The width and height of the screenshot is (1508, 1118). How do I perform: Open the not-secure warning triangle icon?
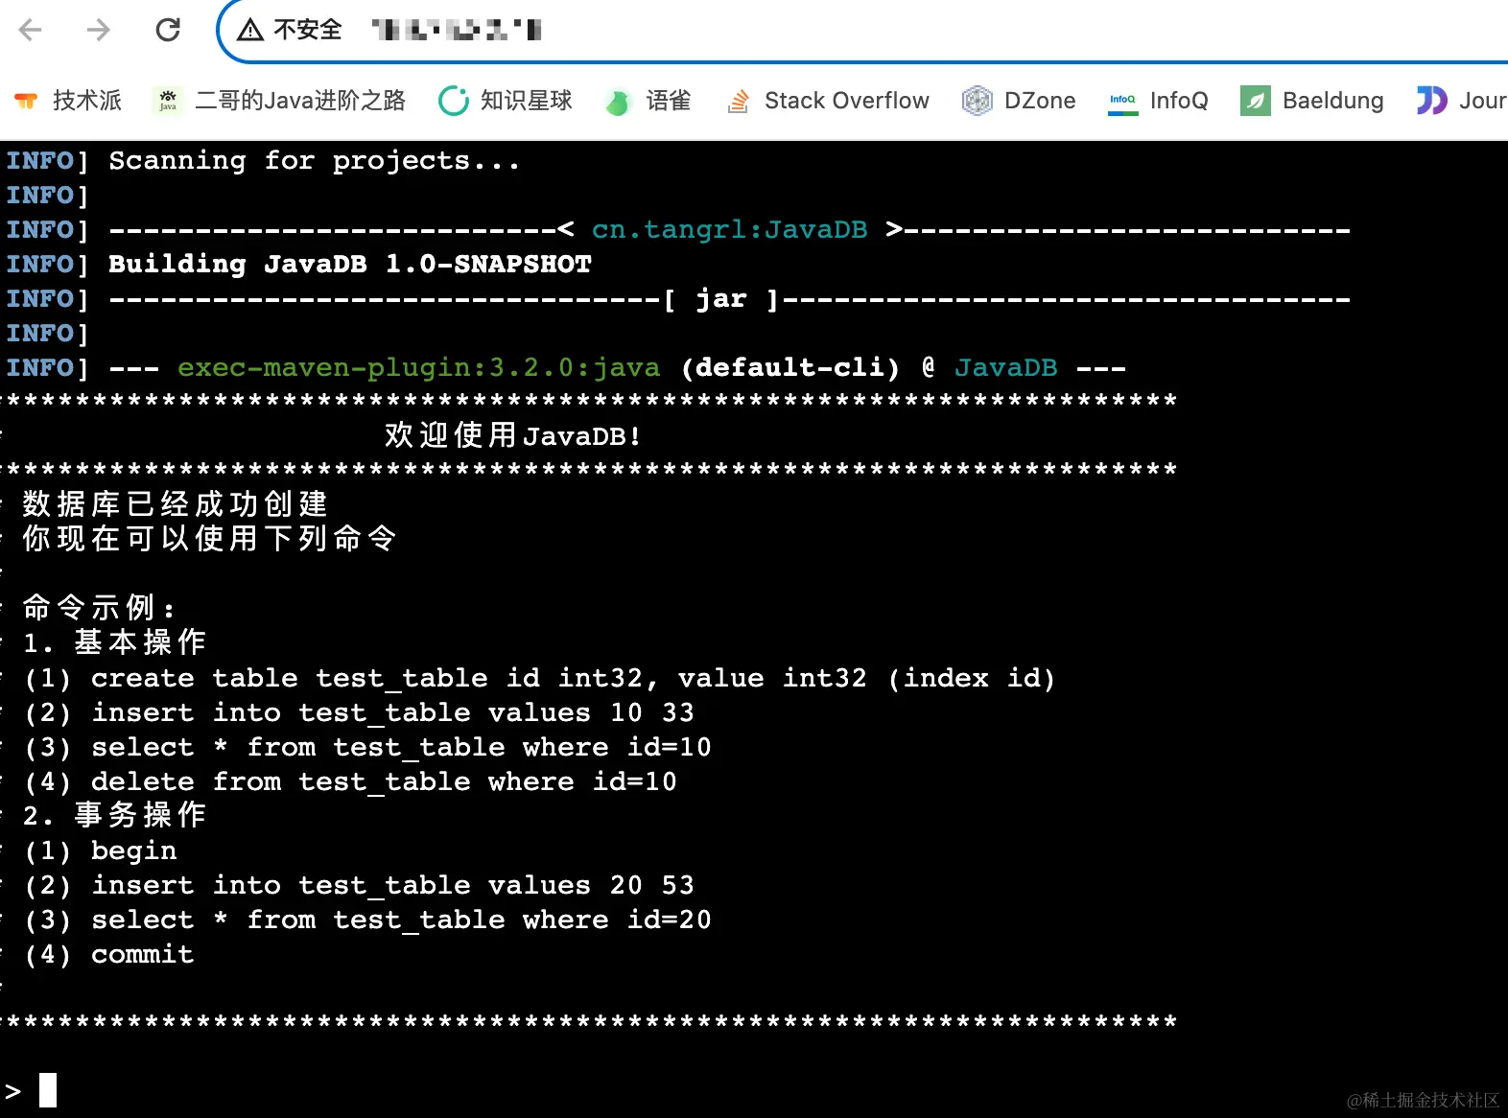[x=250, y=31]
